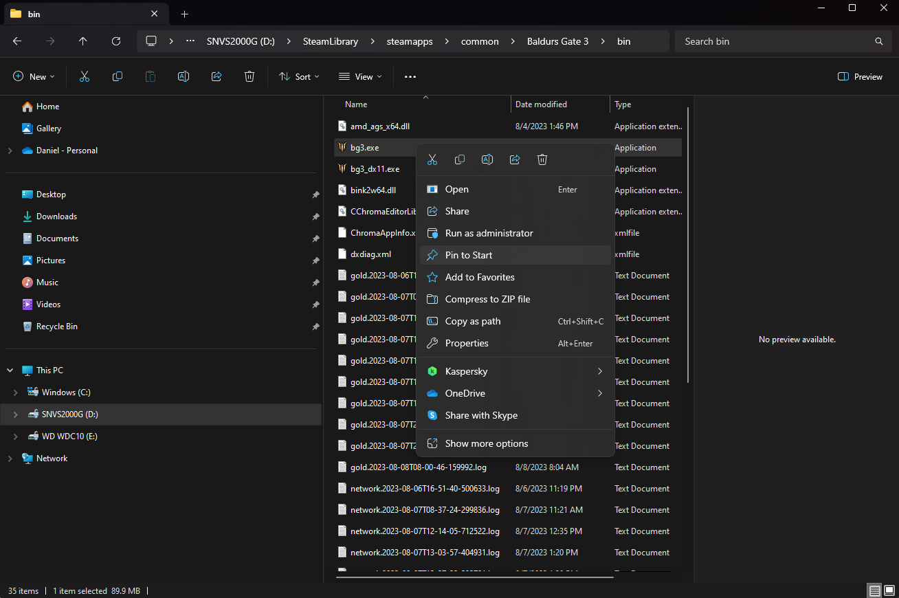
Task: Open Home in the navigation pane
Action: (x=47, y=107)
